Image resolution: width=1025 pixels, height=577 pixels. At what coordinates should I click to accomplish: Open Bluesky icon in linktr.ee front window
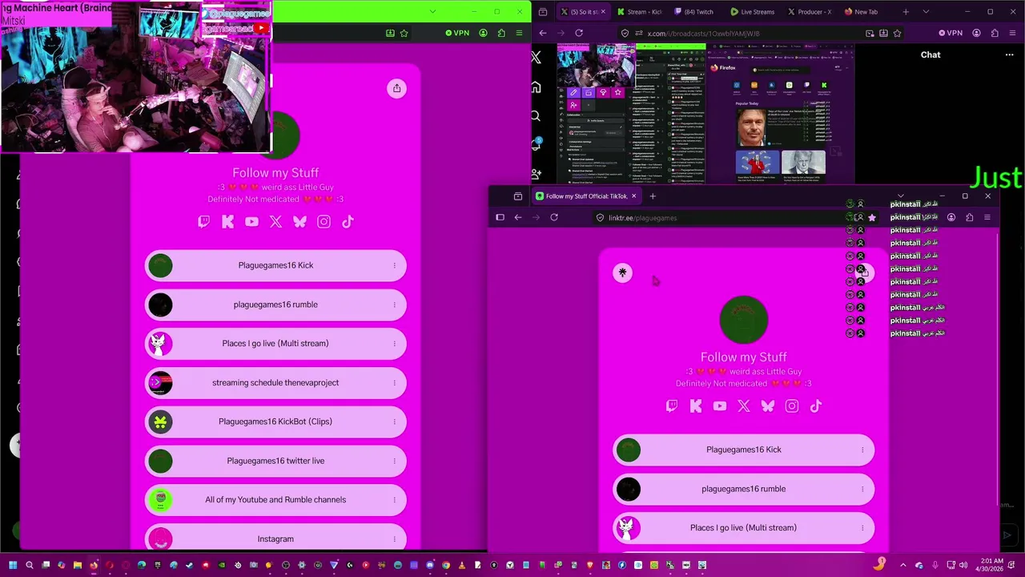[x=768, y=406]
